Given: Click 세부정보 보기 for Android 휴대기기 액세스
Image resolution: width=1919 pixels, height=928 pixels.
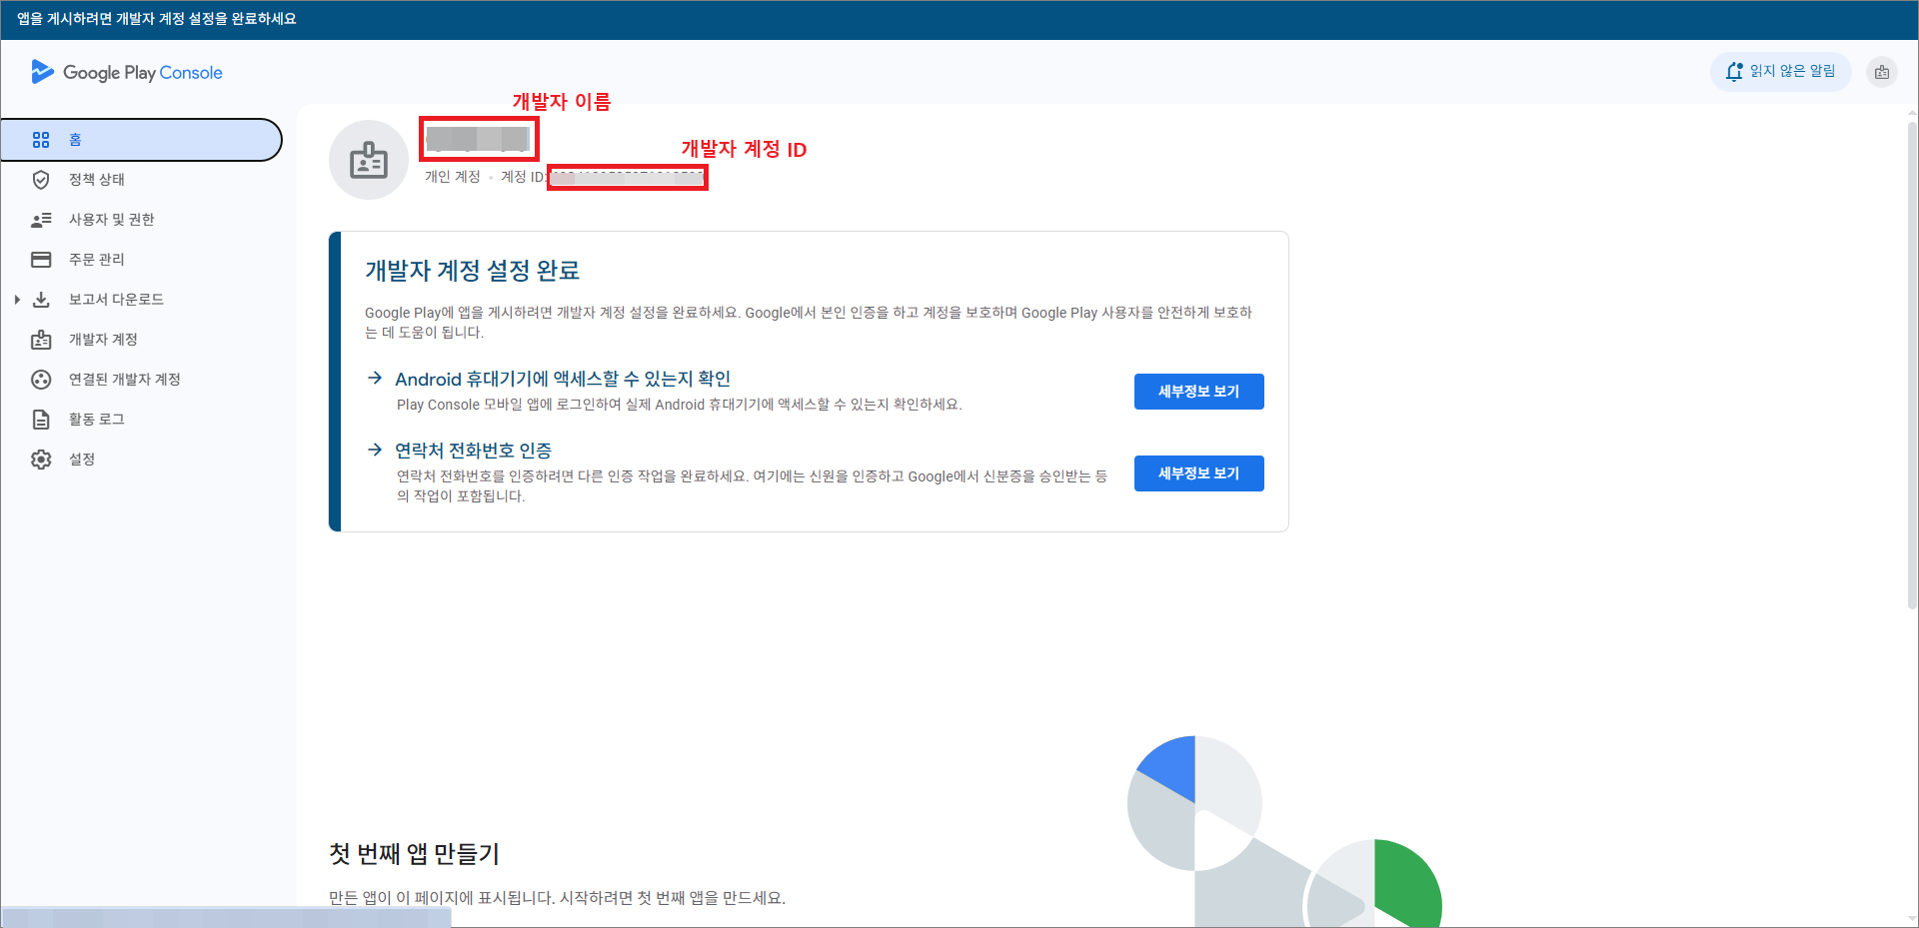Looking at the screenshot, I should pos(1198,392).
